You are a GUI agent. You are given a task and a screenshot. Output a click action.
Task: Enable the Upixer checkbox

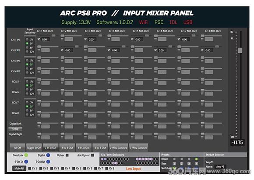(x=67, y=155)
